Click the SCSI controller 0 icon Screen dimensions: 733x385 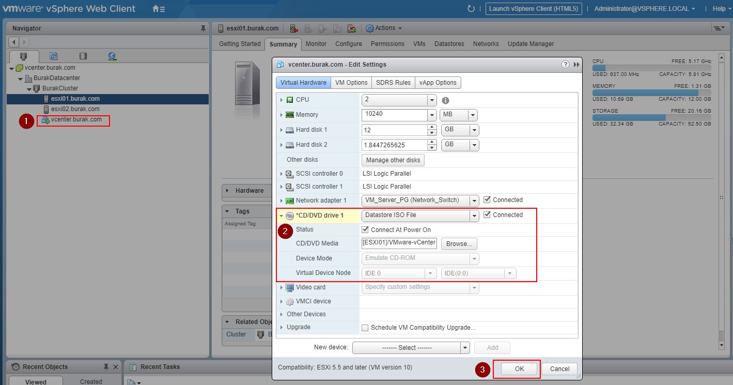point(290,174)
